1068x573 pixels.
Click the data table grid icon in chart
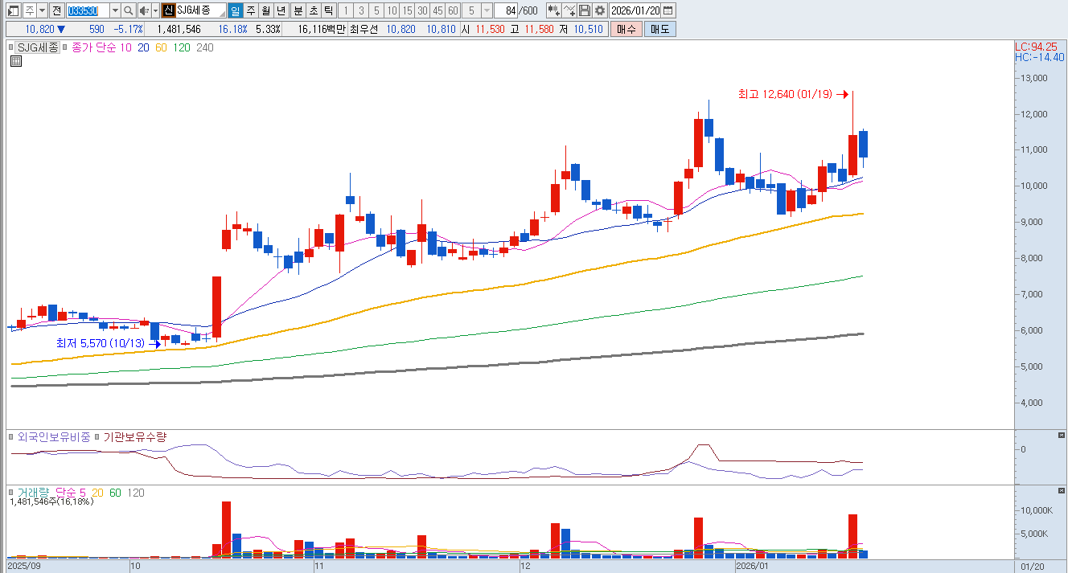click(16, 61)
